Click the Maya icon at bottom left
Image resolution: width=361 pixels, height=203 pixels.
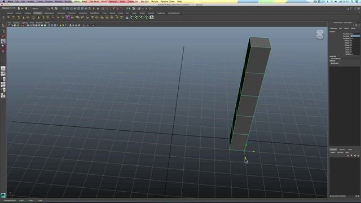pyautogui.click(x=3, y=196)
